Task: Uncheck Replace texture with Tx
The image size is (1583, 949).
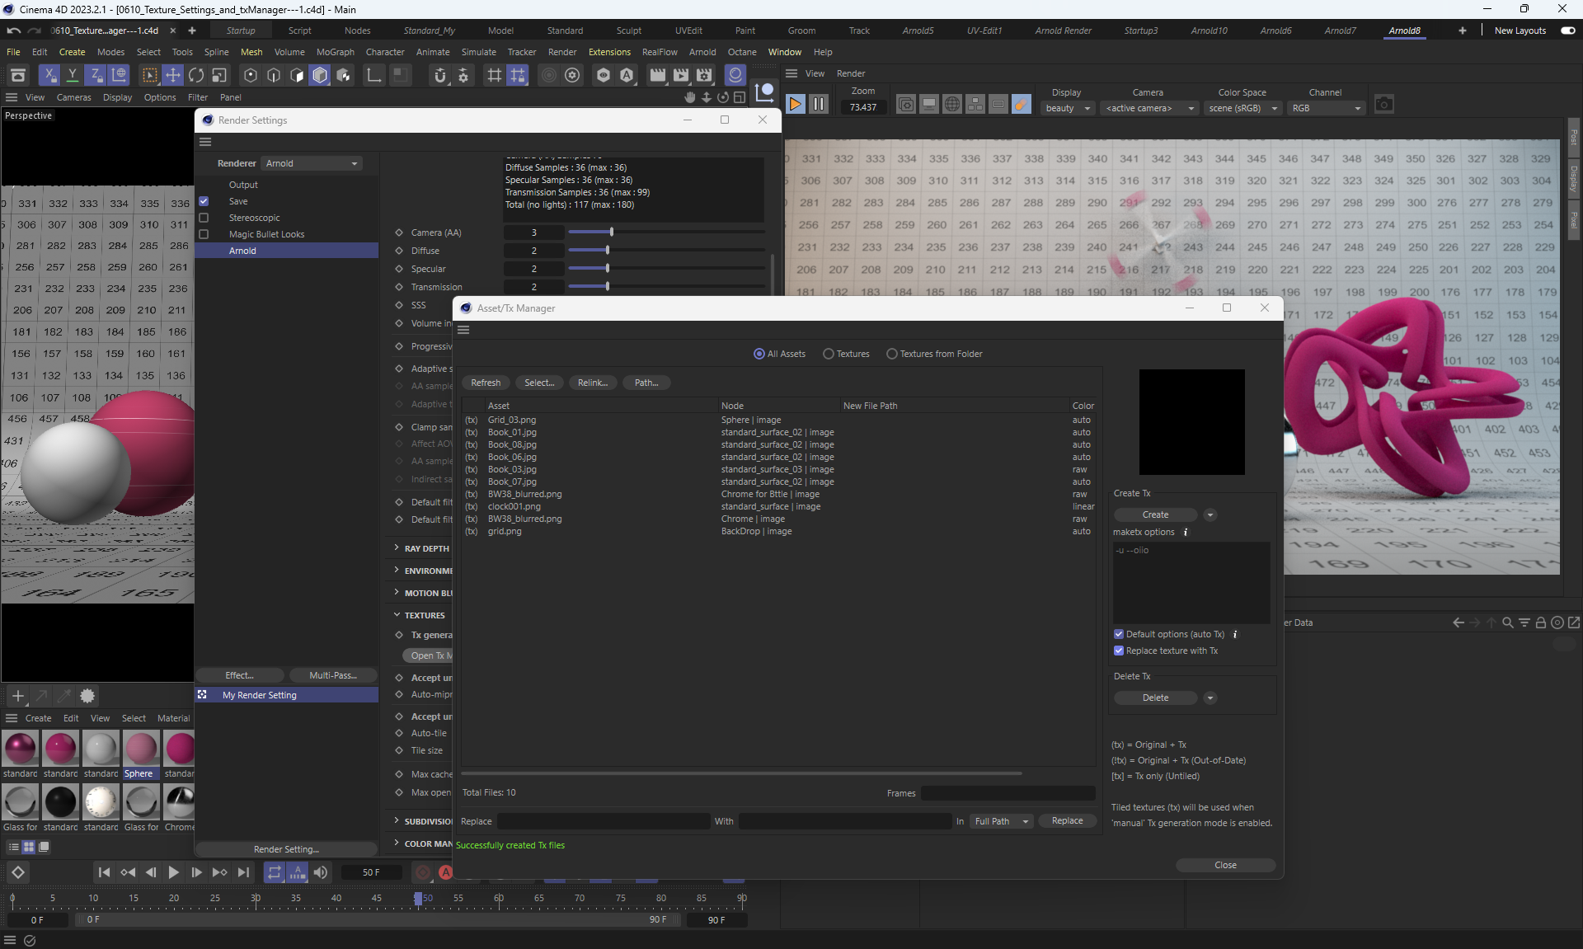Action: (1119, 651)
